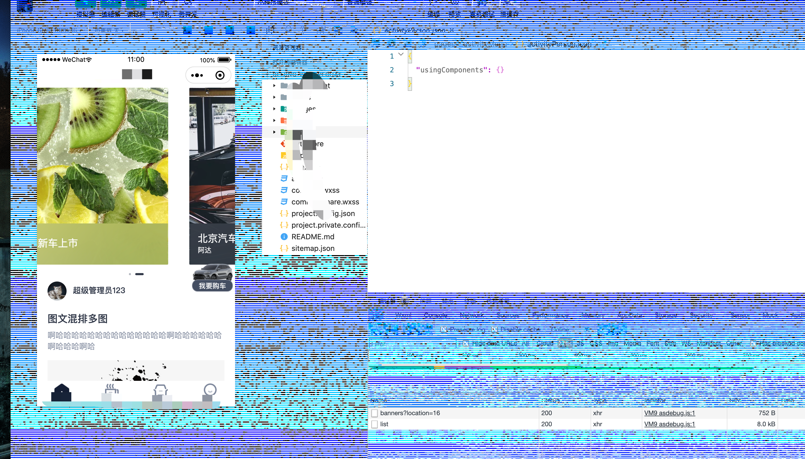Open the README.md file
805x459 pixels.
(313, 237)
